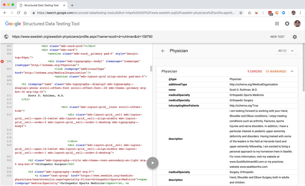Click the error marker on line 306
The width and height of the screenshot is (305, 186).
2,61
